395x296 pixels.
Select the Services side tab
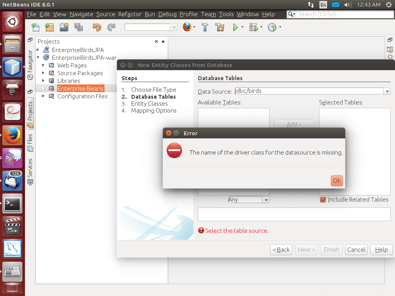click(x=30, y=172)
